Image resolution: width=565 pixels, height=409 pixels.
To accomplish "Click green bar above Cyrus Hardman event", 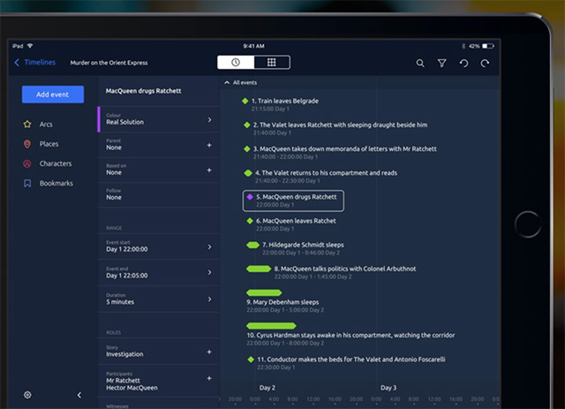I will coord(271,326).
